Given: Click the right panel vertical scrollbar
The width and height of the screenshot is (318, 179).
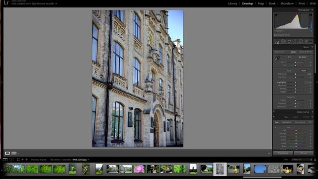Looking at the screenshot, I should coord(315,59).
